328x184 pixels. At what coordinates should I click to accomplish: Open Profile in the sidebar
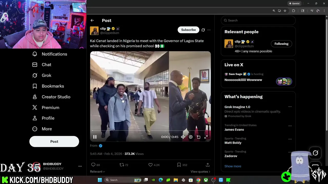[44, 118]
